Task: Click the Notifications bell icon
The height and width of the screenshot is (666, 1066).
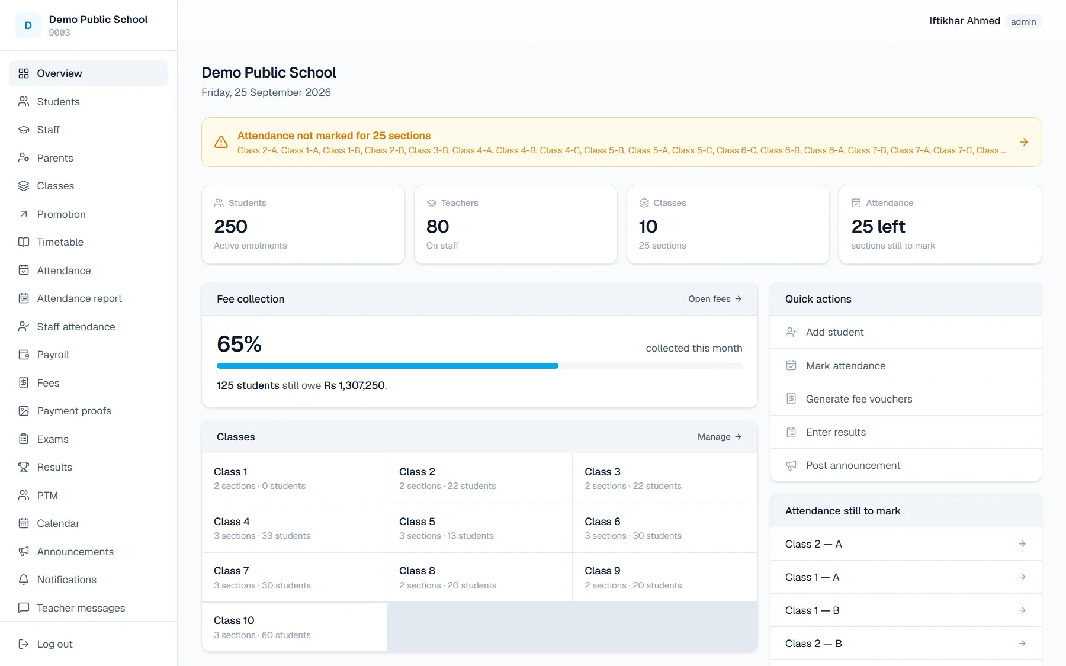Action: click(24, 580)
